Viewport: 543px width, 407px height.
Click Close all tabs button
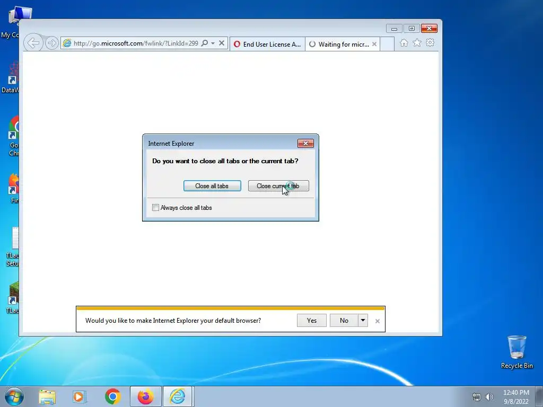pyautogui.click(x=212, y=186)
